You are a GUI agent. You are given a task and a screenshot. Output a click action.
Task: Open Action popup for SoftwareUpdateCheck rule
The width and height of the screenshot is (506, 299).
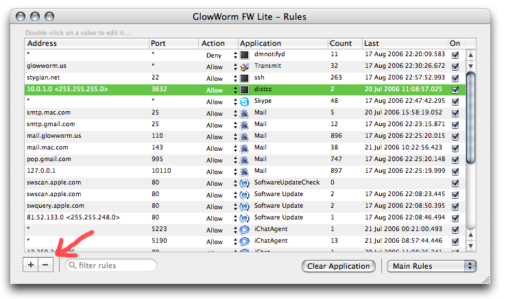coord(235,183)
